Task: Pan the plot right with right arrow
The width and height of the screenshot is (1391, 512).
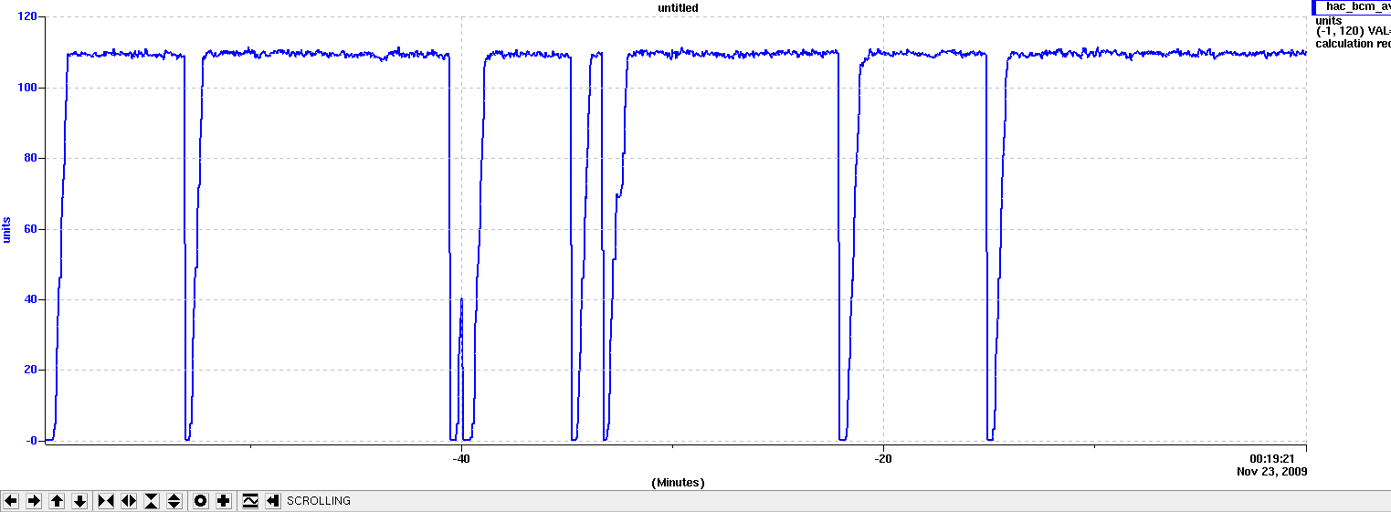Action: click(34, 501)
